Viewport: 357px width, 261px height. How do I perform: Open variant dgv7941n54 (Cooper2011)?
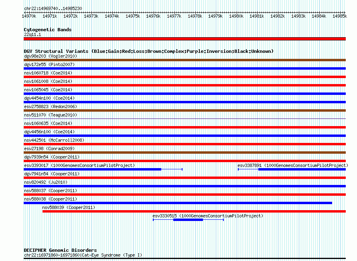point(52,174)
